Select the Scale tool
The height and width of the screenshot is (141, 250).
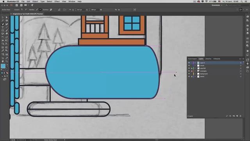[7, 37]
